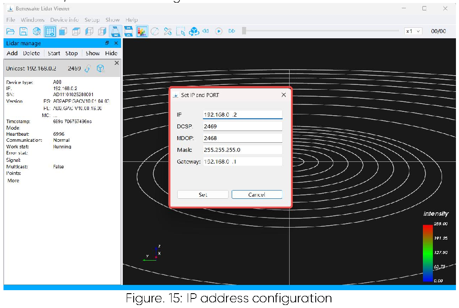Click the save disk icon

[x=24, y=31]
